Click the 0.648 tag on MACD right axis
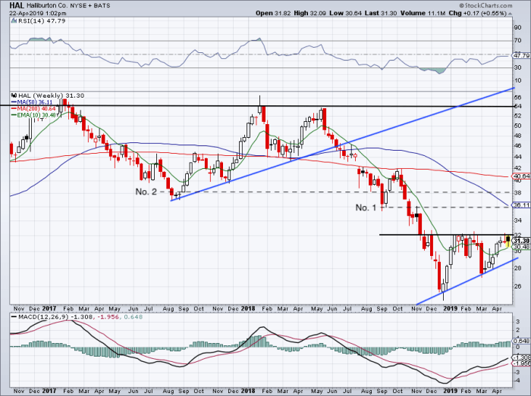This screenshot has height=396, width=531. click(522, 341)
